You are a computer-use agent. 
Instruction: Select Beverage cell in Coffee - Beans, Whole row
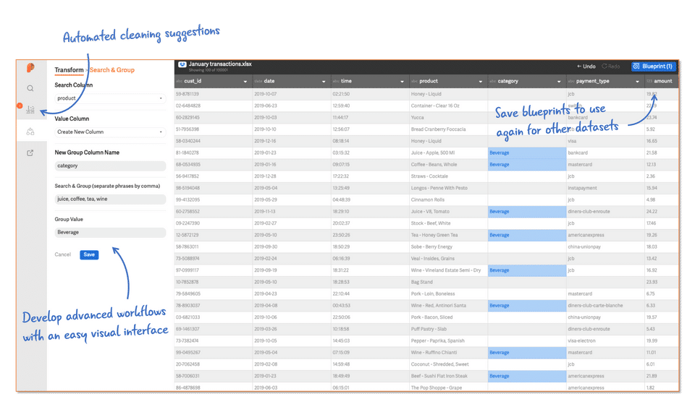[x=527, y=165]
